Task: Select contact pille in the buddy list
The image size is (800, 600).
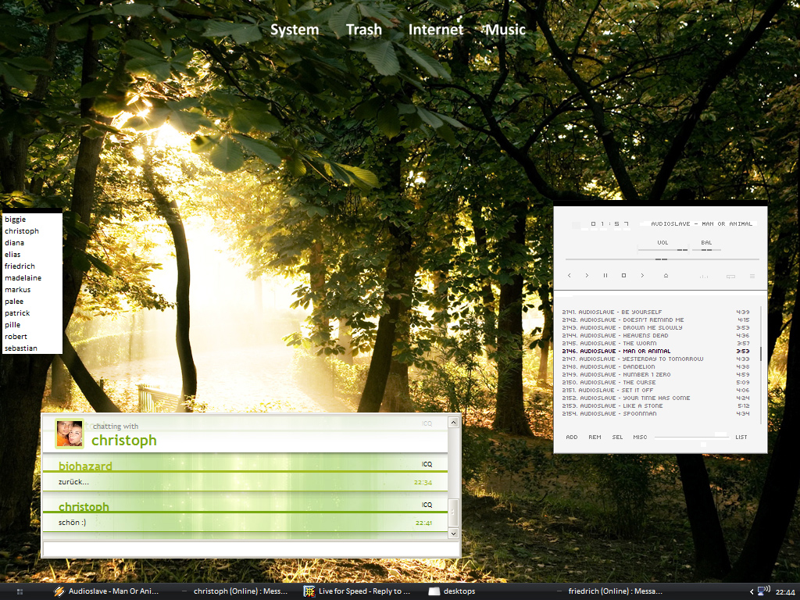Action: [32, 325]
